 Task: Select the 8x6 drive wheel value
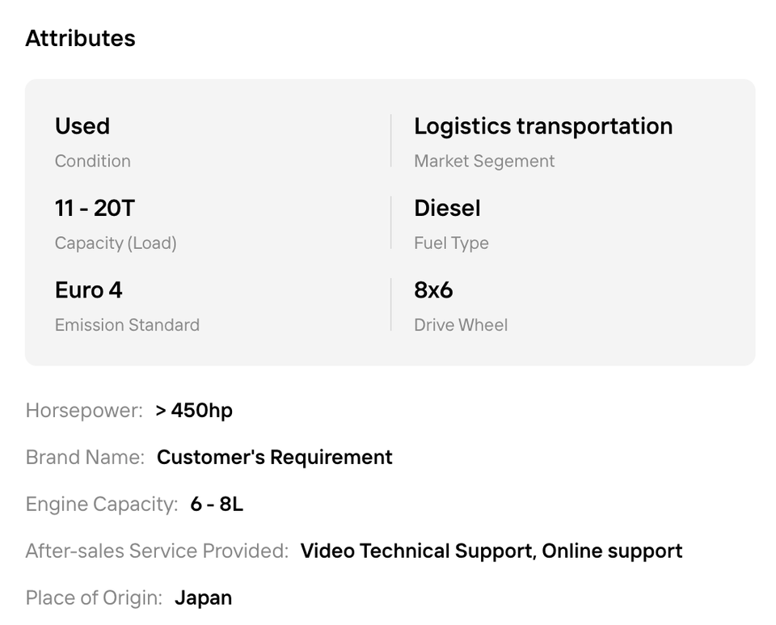(433, 290)
